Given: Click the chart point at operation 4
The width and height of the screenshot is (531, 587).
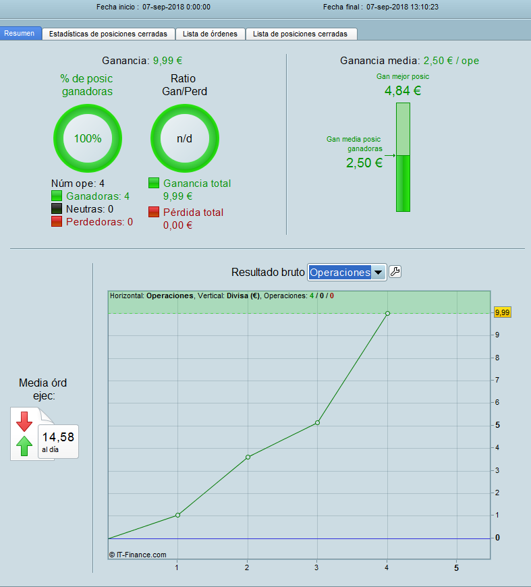Looking at the screenshot, I should [387, 313].
